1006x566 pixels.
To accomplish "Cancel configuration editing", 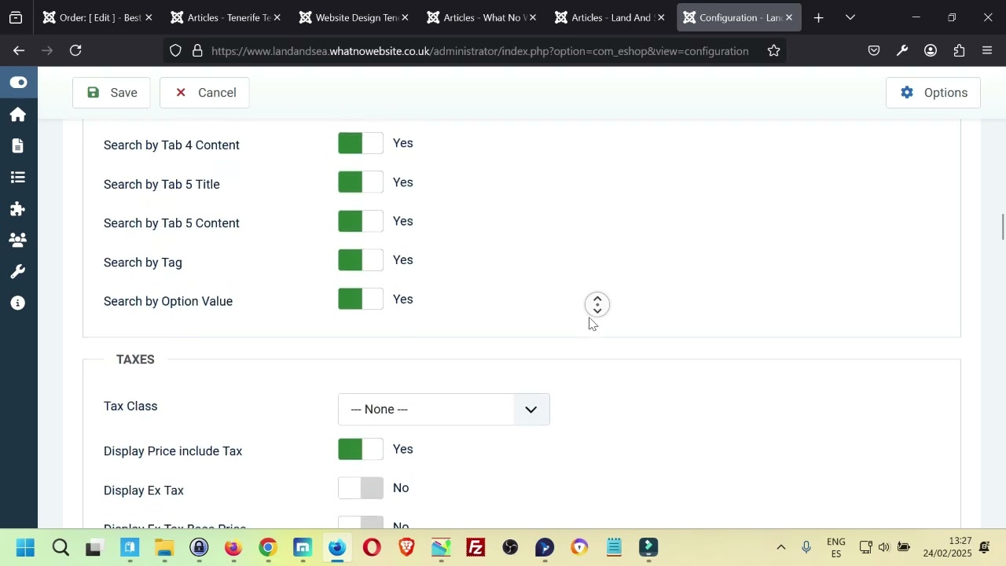I will click(204, 93).
